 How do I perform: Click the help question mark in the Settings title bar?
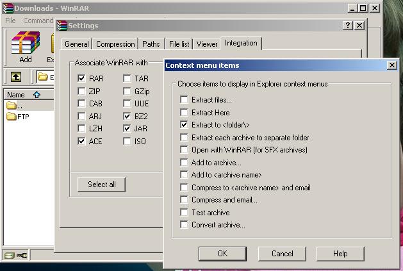[x=348, y=26]
